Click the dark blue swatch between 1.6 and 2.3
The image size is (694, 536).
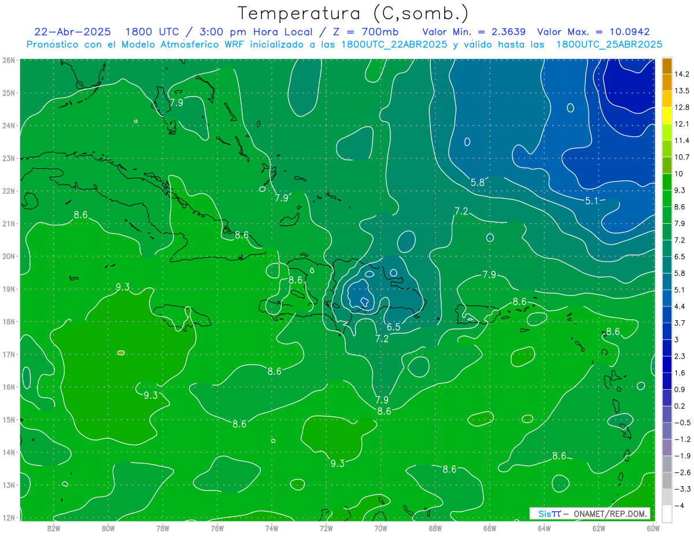(667, 364)
